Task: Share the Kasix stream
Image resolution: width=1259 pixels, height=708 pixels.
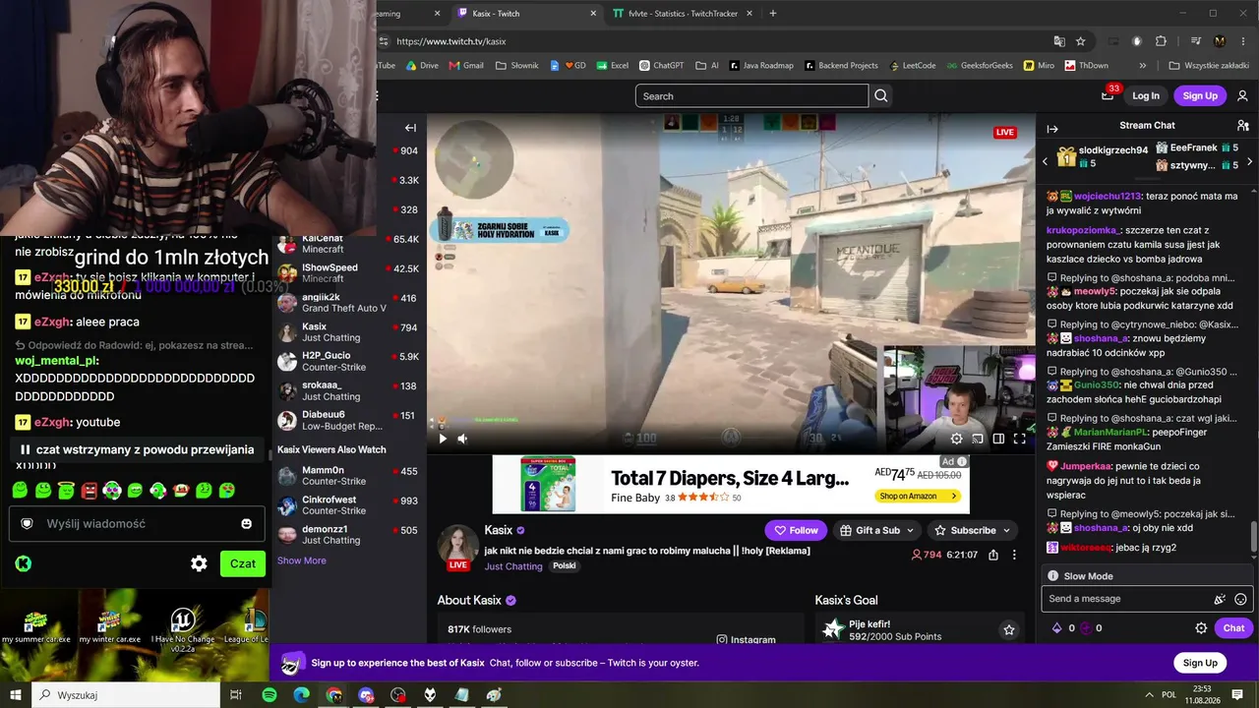Action: (x=993, y=555)
